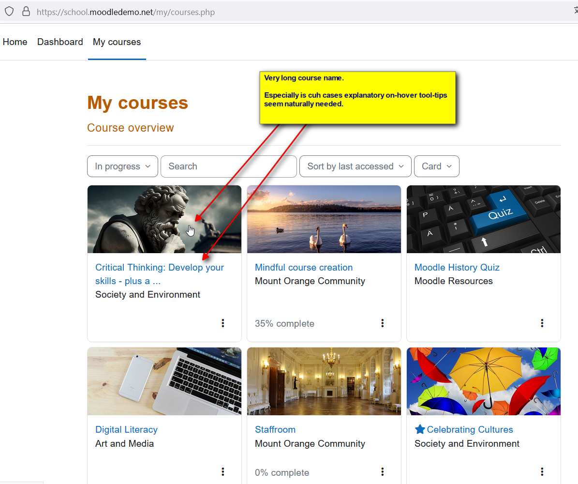Open the Dashboard menu item

(60, 42)
